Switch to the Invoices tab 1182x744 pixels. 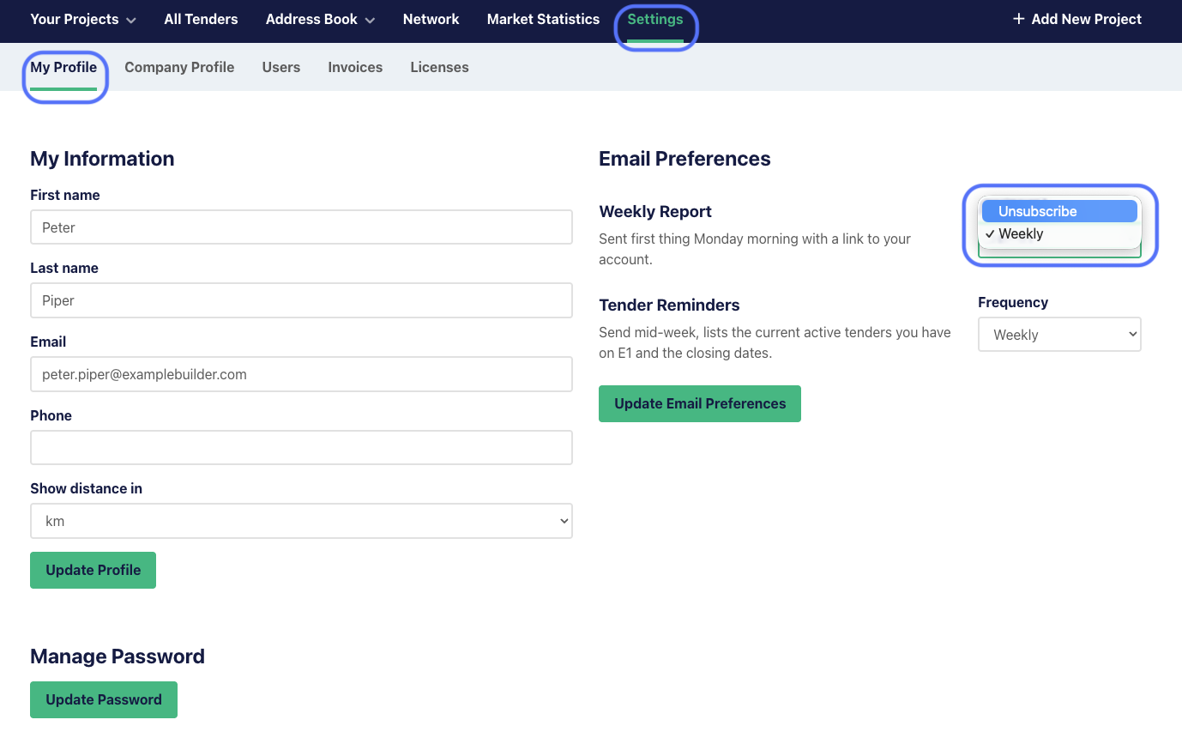tap(355, 67)
